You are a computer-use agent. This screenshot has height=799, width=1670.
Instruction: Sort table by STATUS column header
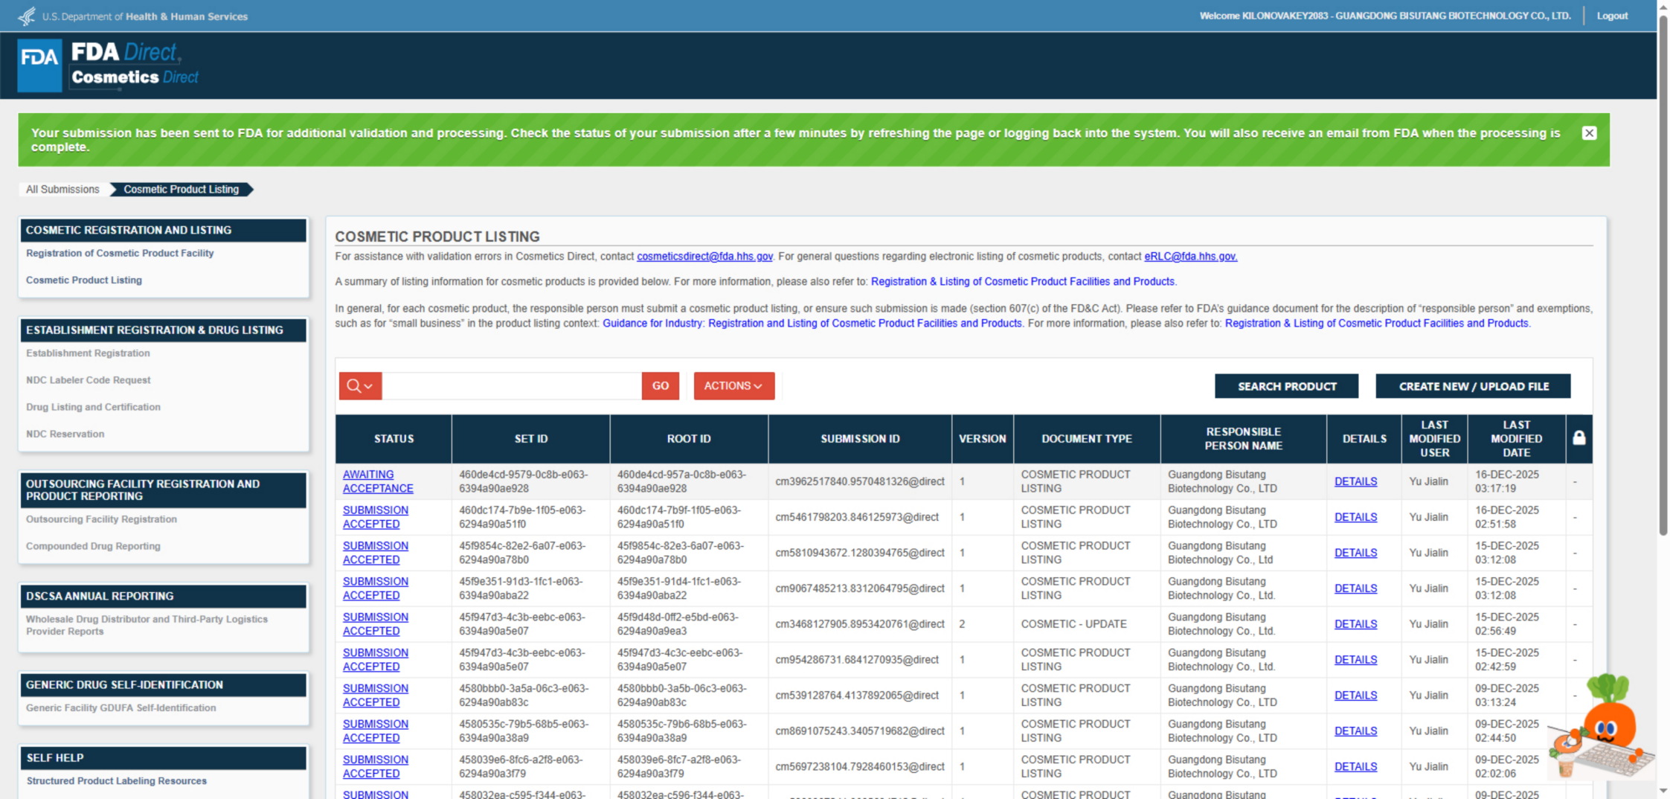click(x=394, y=439)
